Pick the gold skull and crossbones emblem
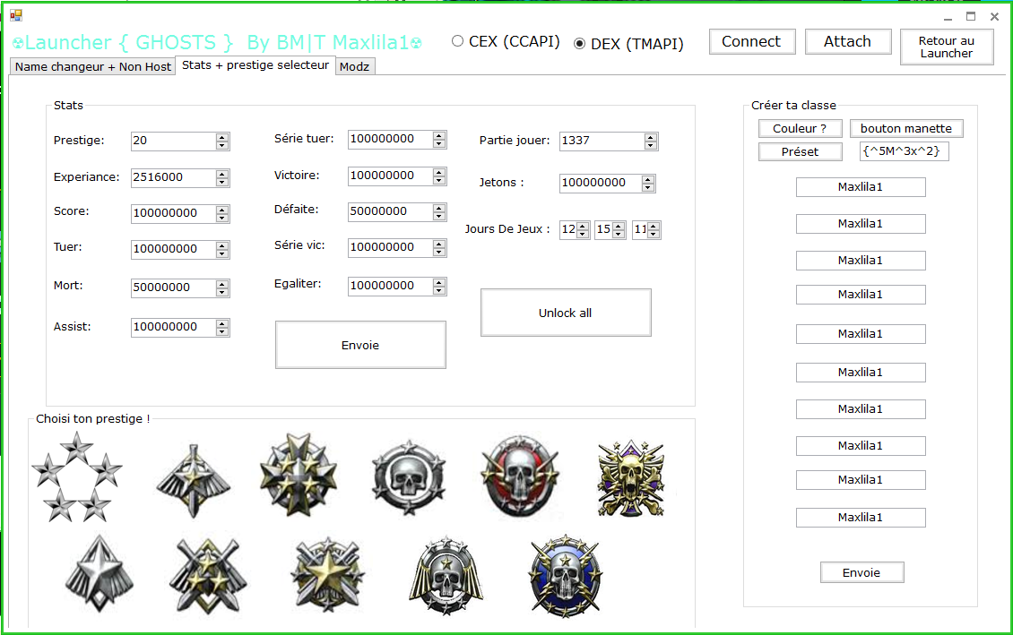 pos(630,478)
